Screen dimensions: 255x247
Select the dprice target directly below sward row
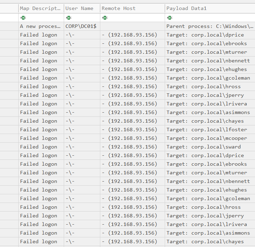click(210, 155)
